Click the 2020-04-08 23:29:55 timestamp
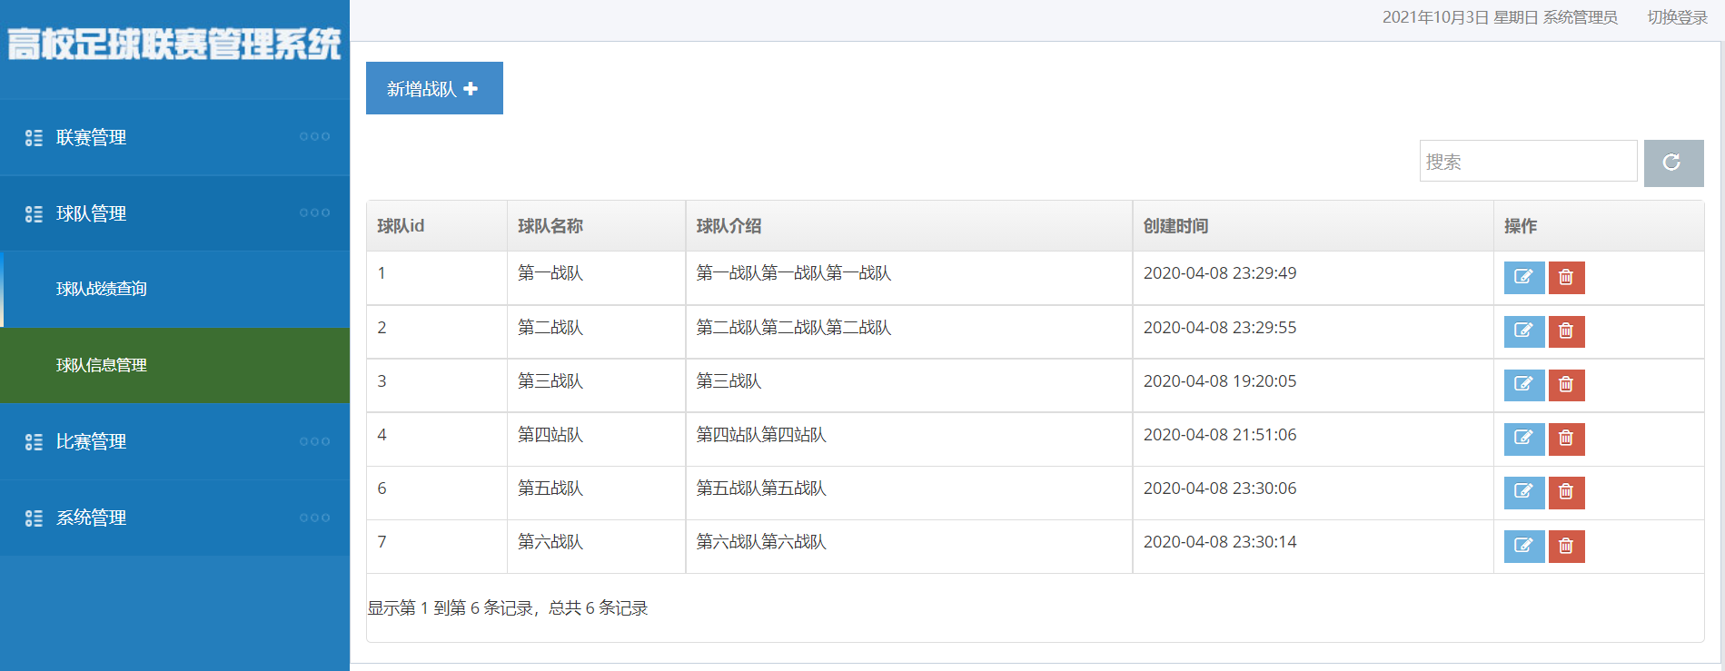The height and width of the screenshot is (671, 1725). pyautogui.click(x=1220, y=328)
